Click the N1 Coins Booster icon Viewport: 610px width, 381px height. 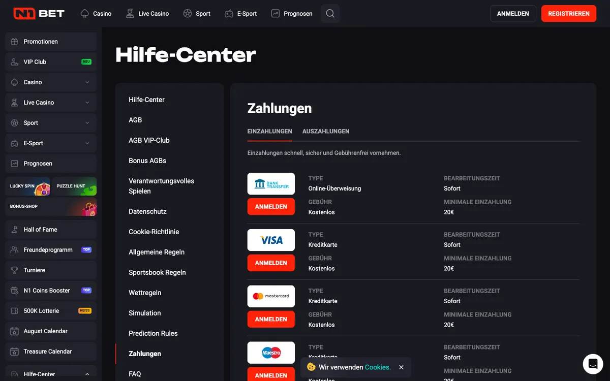click(x=14, y=291)
